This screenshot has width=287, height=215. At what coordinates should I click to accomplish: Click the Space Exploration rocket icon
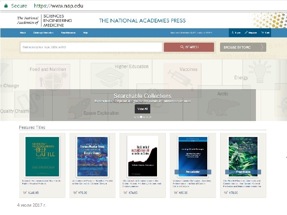[x=79, y=109]
